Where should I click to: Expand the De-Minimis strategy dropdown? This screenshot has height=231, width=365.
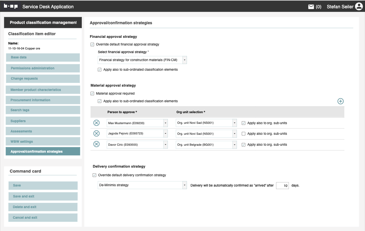coord(142,185)
